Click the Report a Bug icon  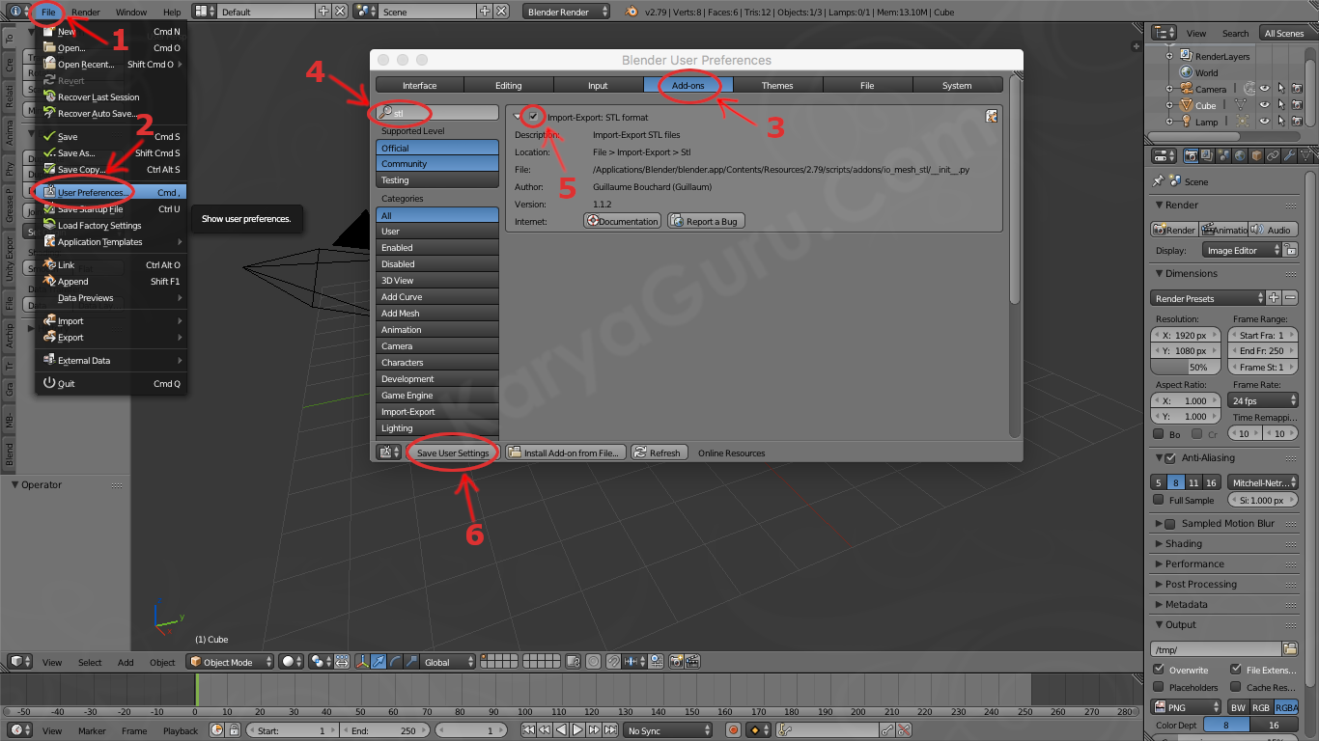(x=676, y=221)
